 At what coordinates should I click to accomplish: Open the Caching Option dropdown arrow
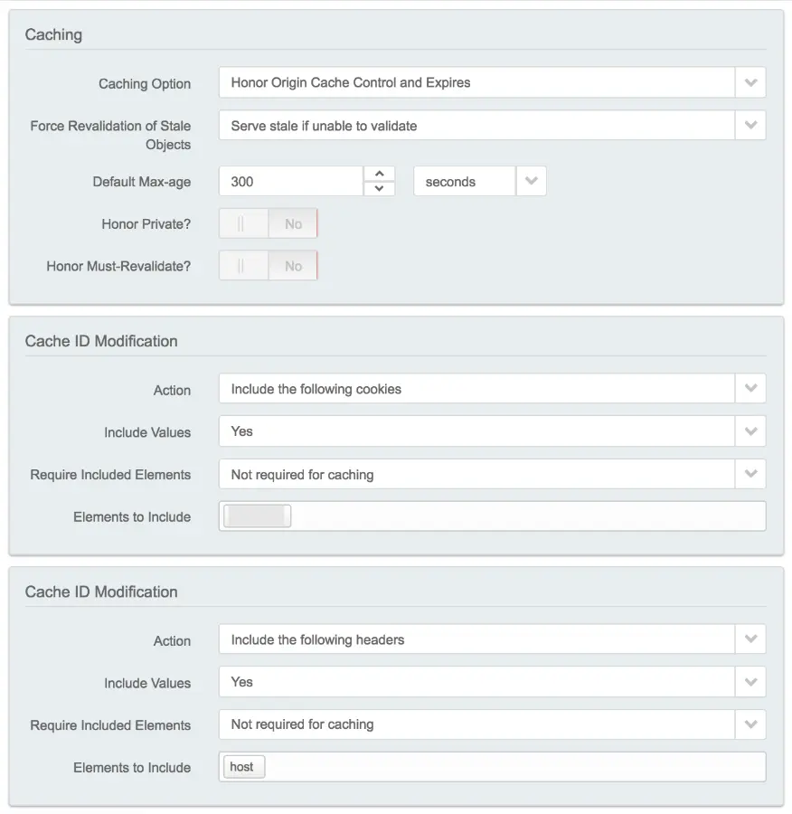(x=750, y=83)
